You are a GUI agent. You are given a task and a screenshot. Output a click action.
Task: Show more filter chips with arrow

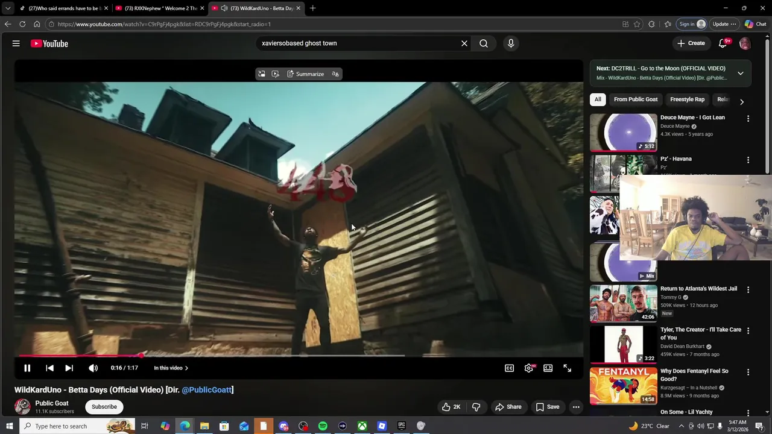pyautogui.click(x=742, y=102)
